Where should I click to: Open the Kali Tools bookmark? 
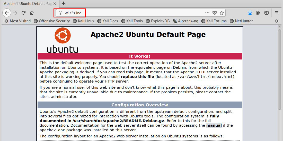(132, 21)
